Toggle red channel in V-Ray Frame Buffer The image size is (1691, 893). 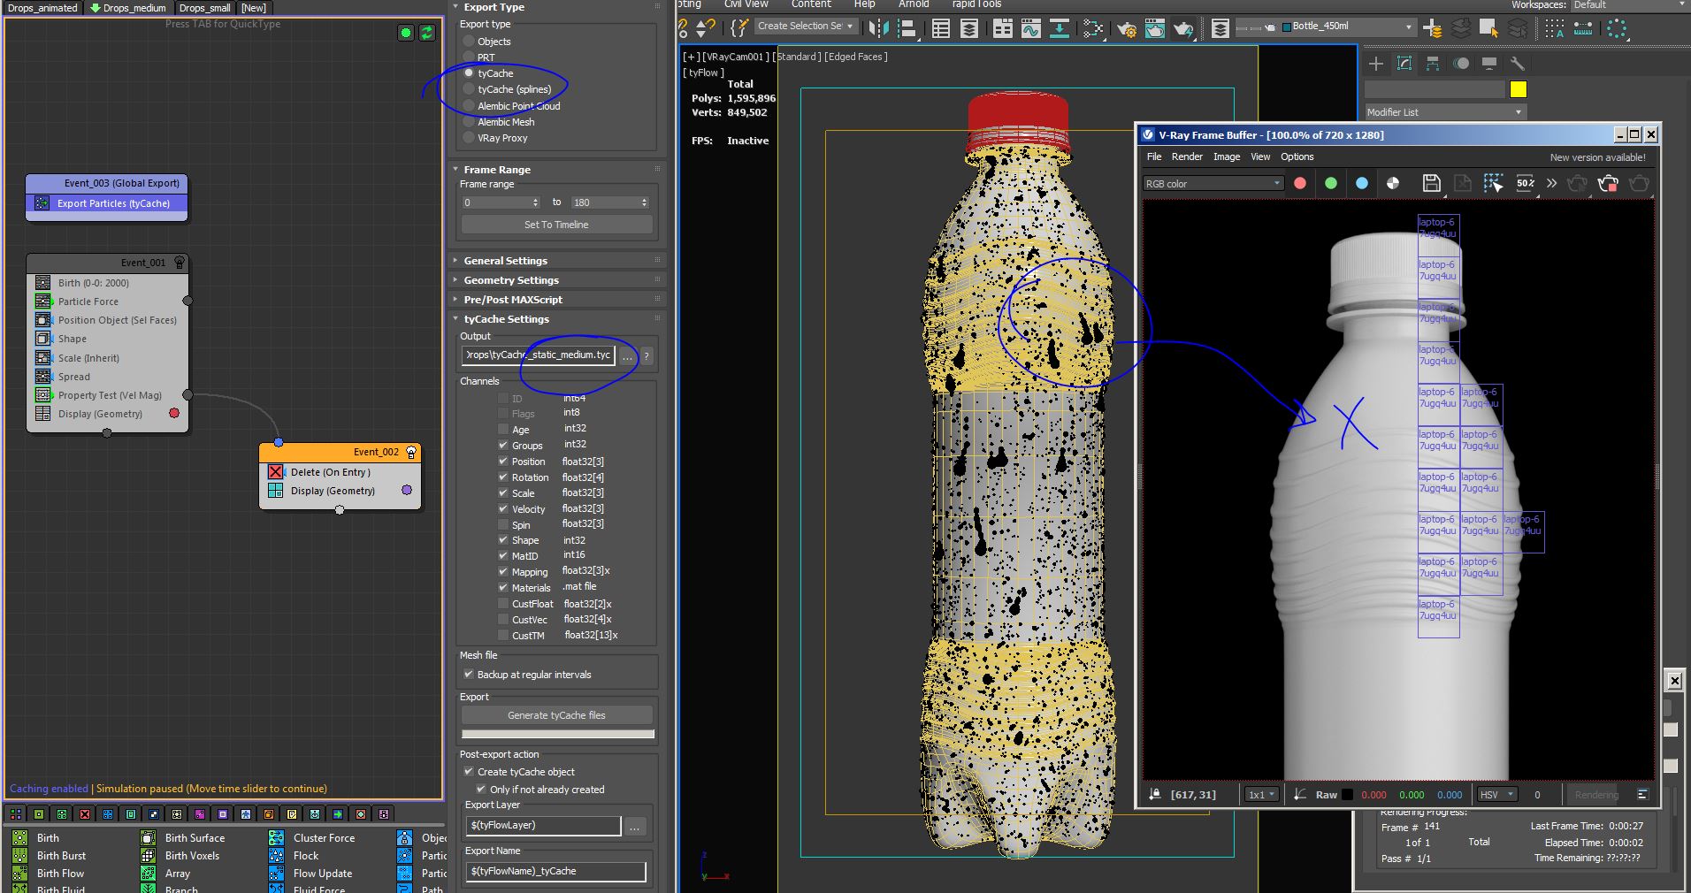coord(1300,183)
